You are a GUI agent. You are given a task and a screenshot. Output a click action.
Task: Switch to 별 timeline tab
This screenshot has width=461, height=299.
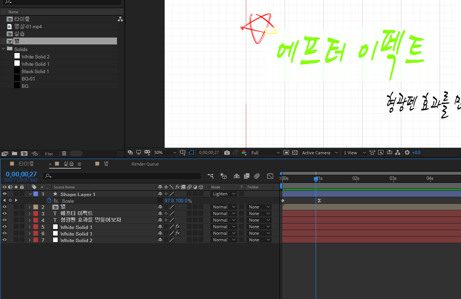pyautogui.click(x=106, y=164)
